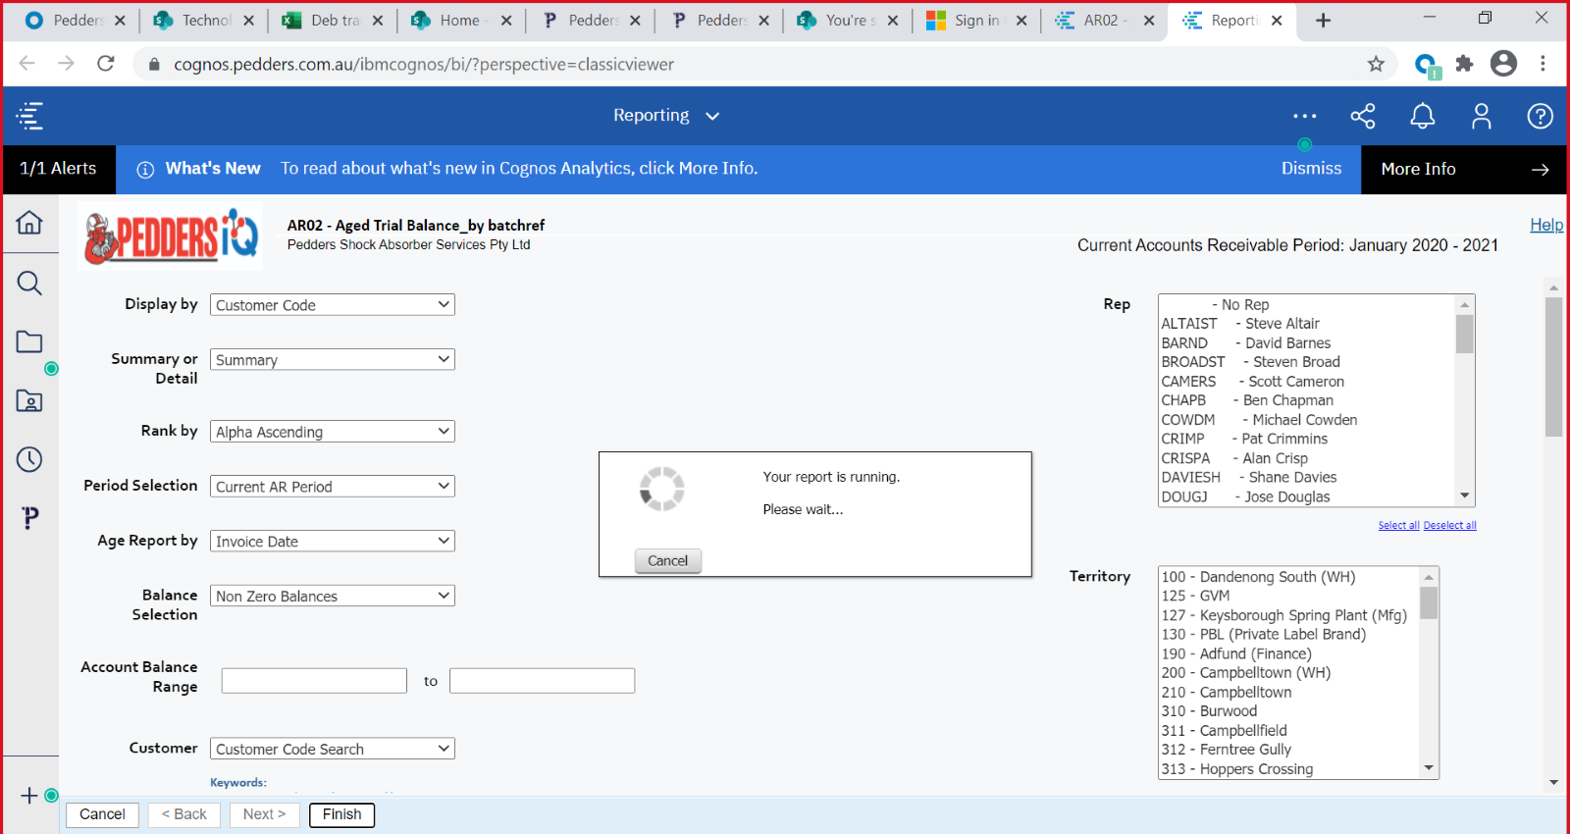This screenshot has width=1570, height=834.
Task: Click Select all under Rep list
Action: tap(1398, 526)
